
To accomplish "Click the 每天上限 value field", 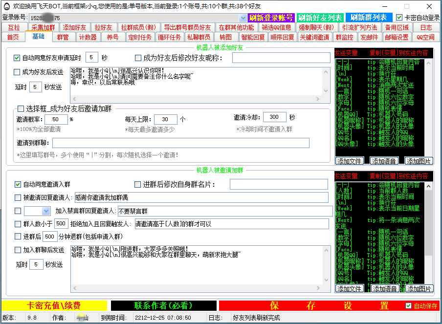I will tap(165, 119).
